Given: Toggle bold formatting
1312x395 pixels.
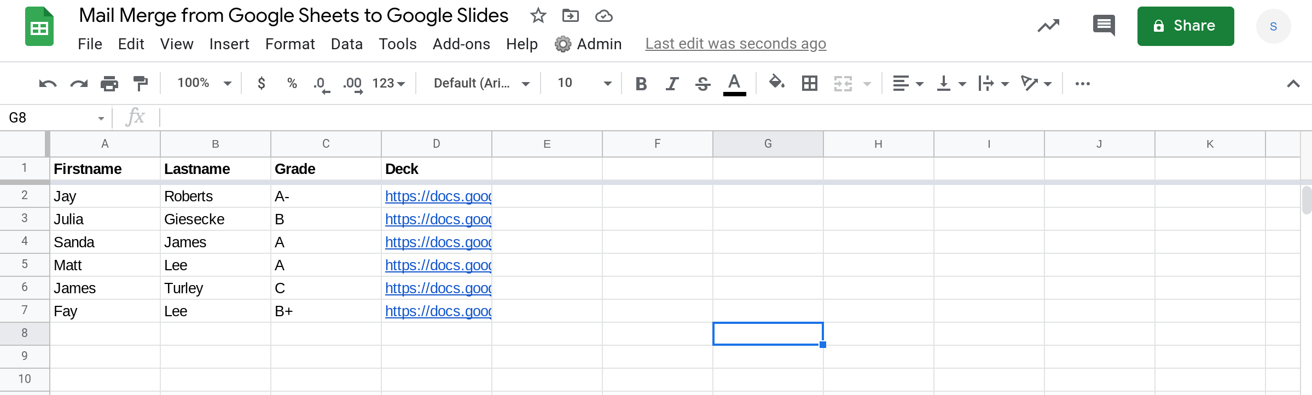Looking at the screenshot, I should (x=641, y=84).
